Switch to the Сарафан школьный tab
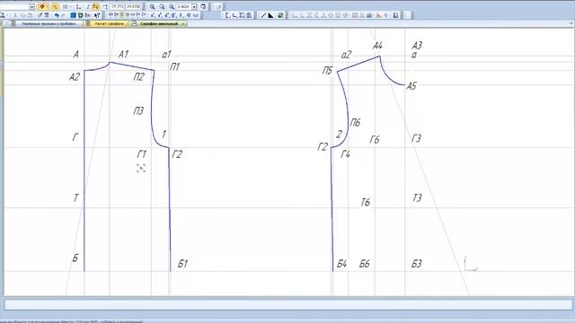Image resolution: width=575 pixels, height=323 pixels. pyautogui.click(x=159, y=24)
